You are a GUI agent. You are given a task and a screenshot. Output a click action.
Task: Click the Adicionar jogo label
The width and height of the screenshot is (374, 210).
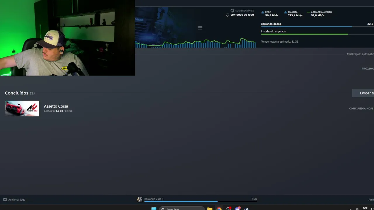click(17, 199)
